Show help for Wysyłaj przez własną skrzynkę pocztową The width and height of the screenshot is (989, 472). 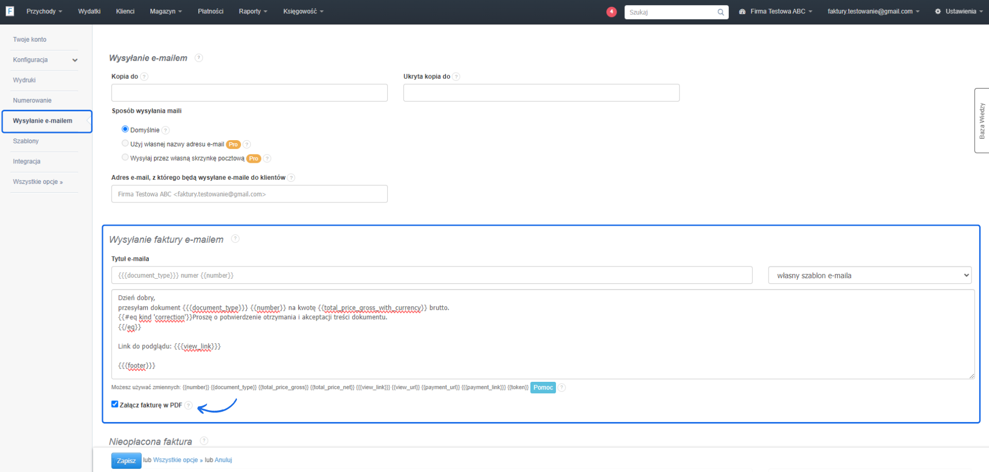(x=267, y=158)
